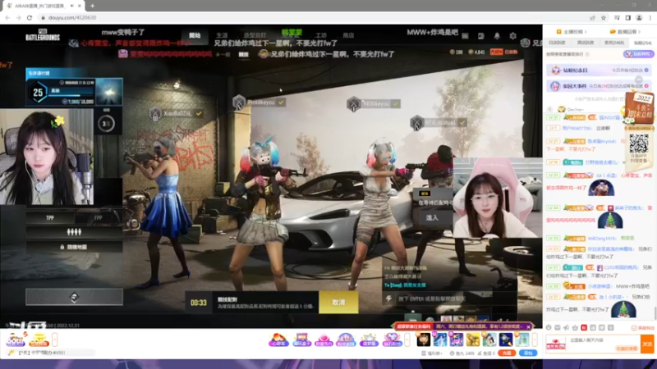Screen dimensions: 657x369
Task: Collapse the 2022 year-end summary popup
Action: (639, 80)
